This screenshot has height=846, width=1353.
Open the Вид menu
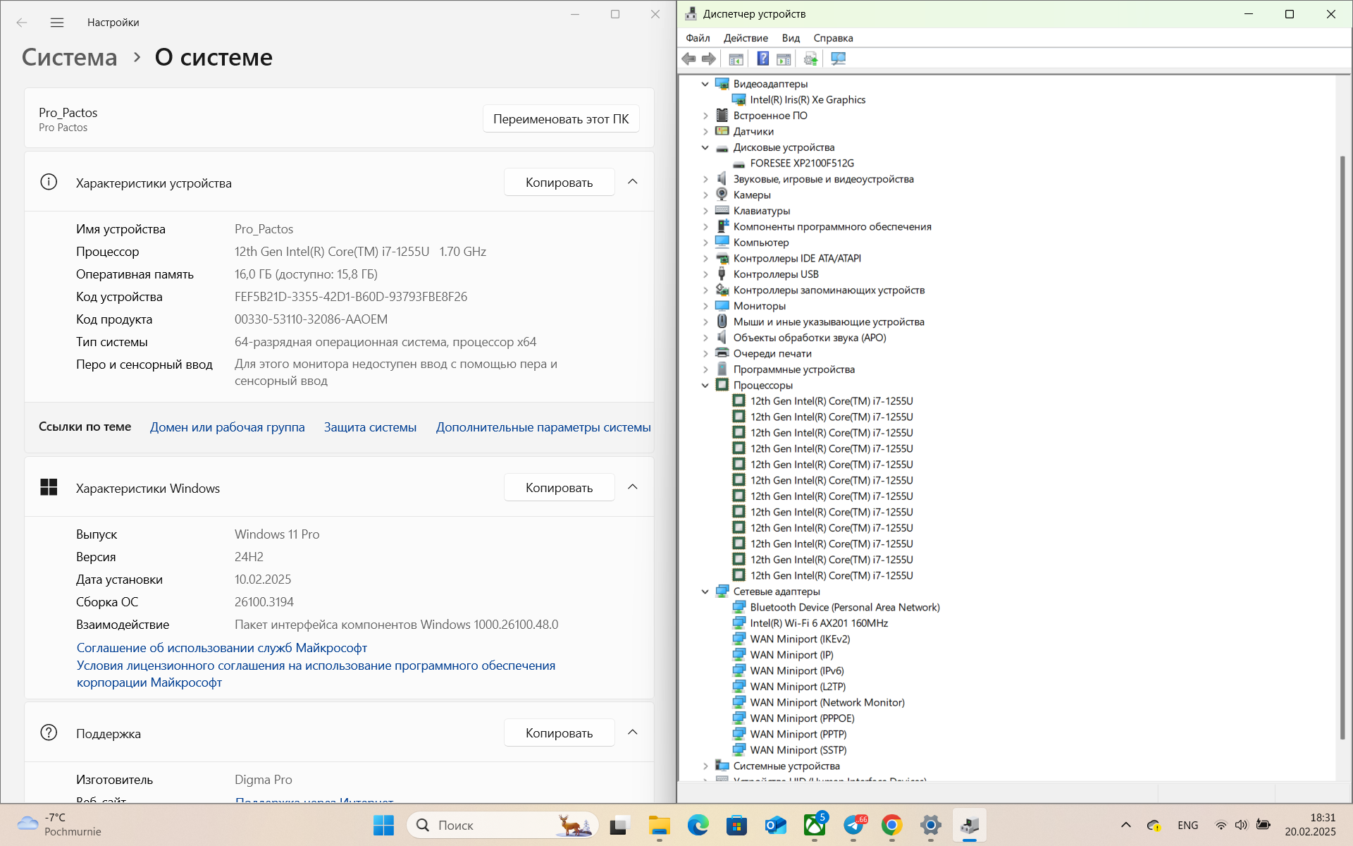coord(791,38)
